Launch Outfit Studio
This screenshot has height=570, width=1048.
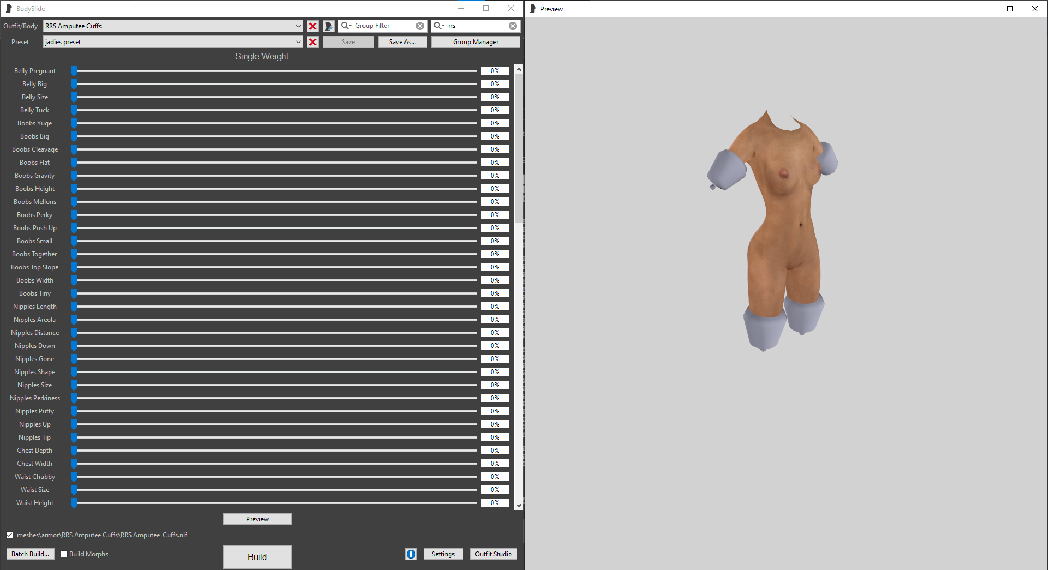(493, 554)
